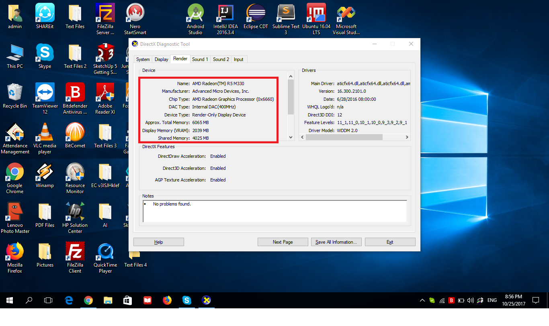This screenshot has height=326, width=549.
Task: Go to the Next Page
Action: [283, 242]
